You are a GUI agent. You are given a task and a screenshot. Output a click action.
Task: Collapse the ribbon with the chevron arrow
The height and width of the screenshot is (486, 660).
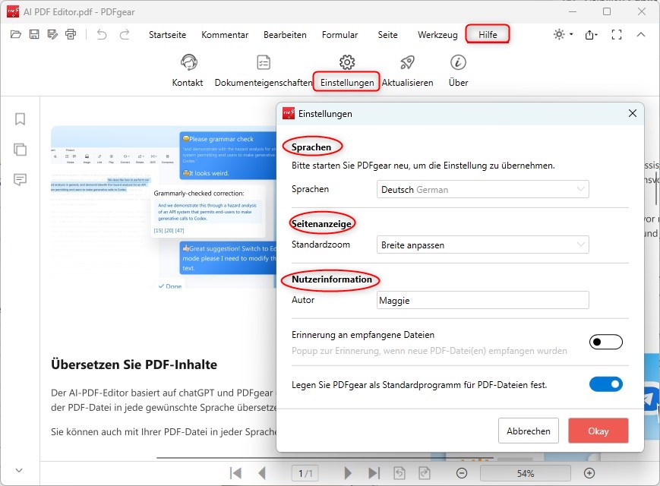[642, 34]
